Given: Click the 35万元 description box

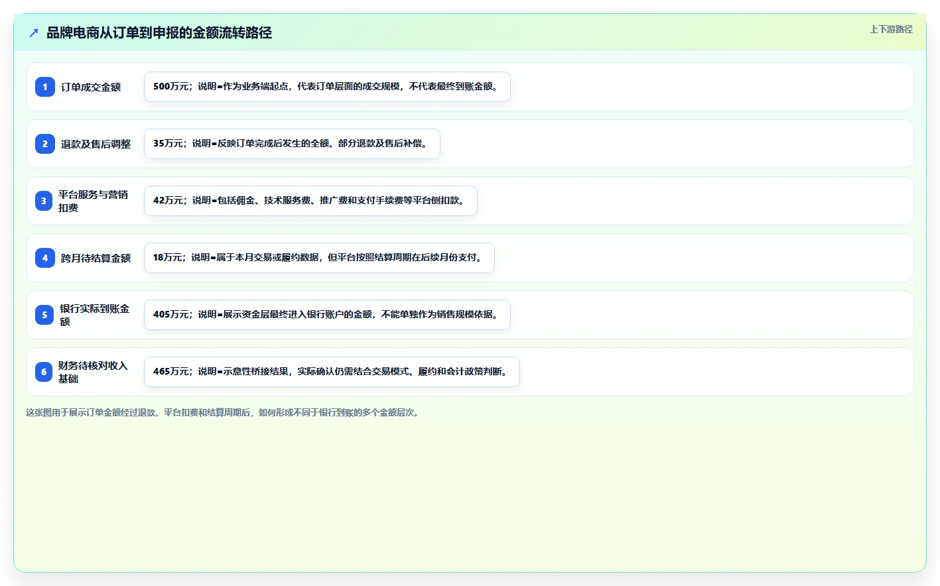Looking at the screenshot, I should point(292,144).
